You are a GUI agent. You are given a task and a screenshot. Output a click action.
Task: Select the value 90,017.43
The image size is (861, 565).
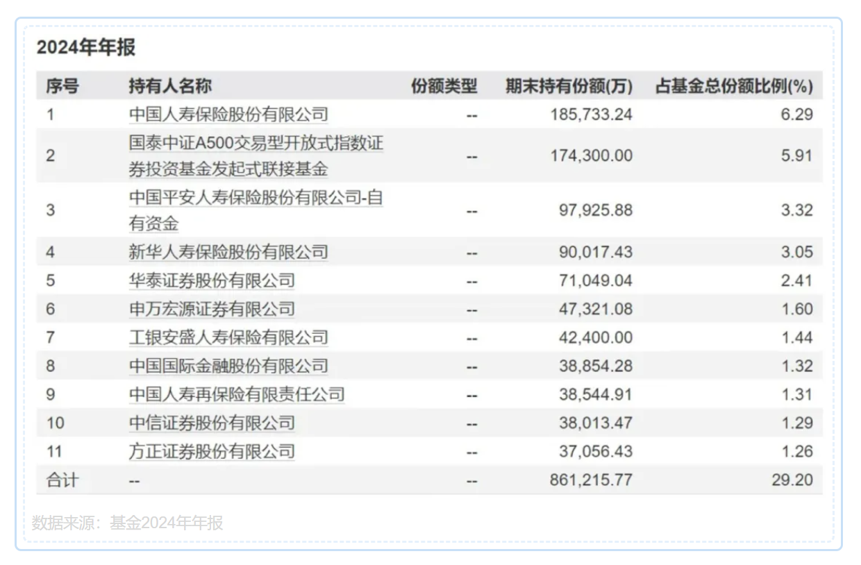coord(596,252)
